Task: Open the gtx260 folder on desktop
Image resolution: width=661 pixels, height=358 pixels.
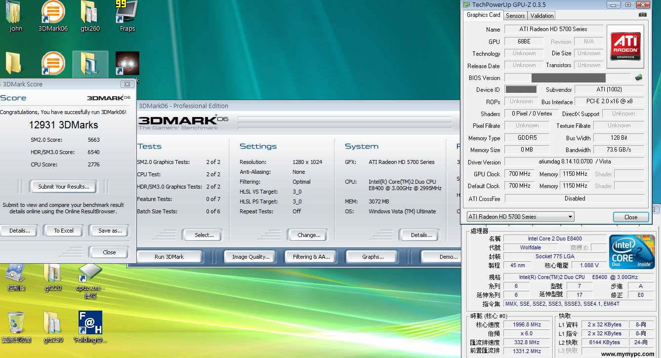Action: (x=89, y=12)
